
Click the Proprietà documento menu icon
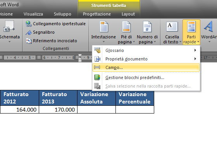point(97,59)
